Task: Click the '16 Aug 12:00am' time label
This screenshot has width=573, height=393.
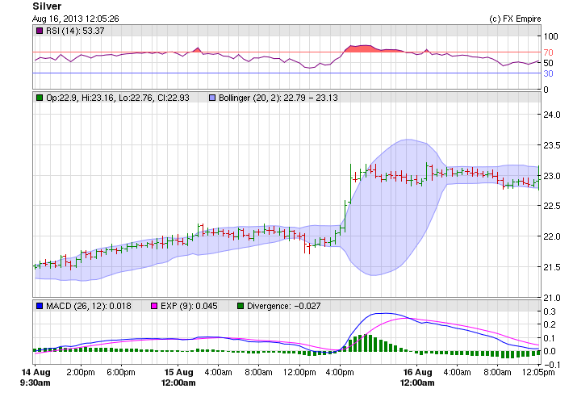Action: click(x=417, y=378)
